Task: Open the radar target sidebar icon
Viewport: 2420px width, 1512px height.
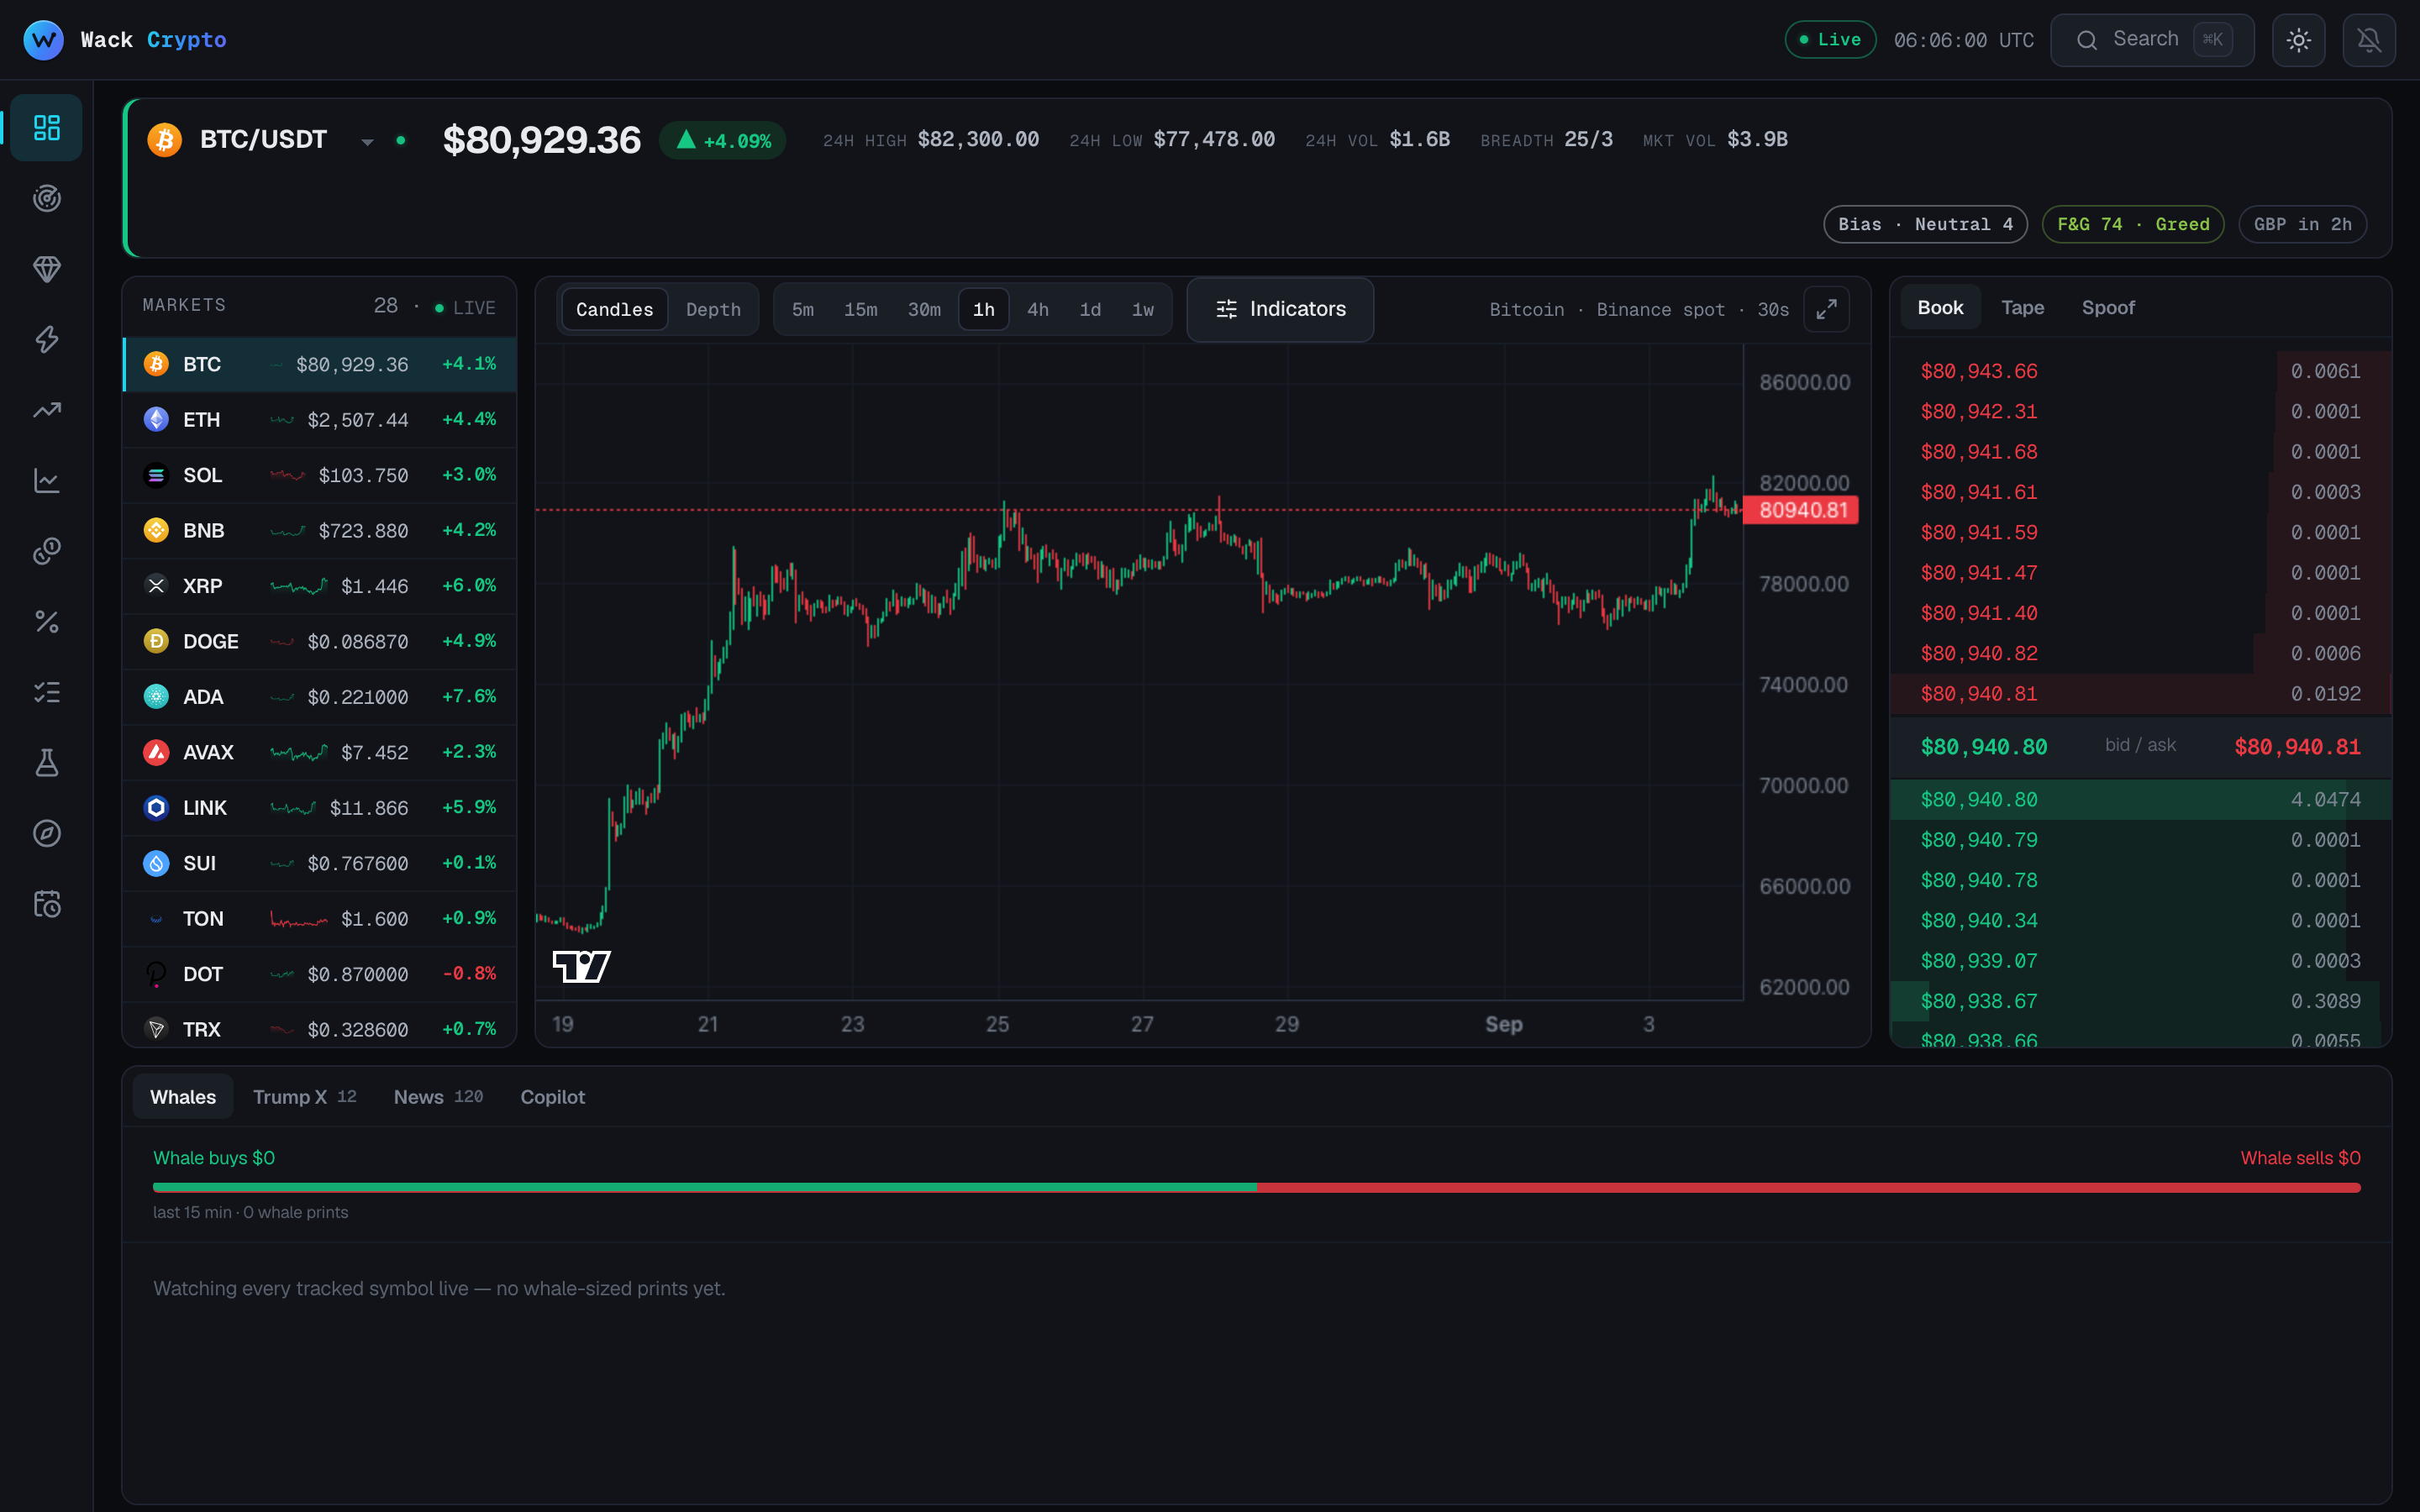Action: (47, 198)
